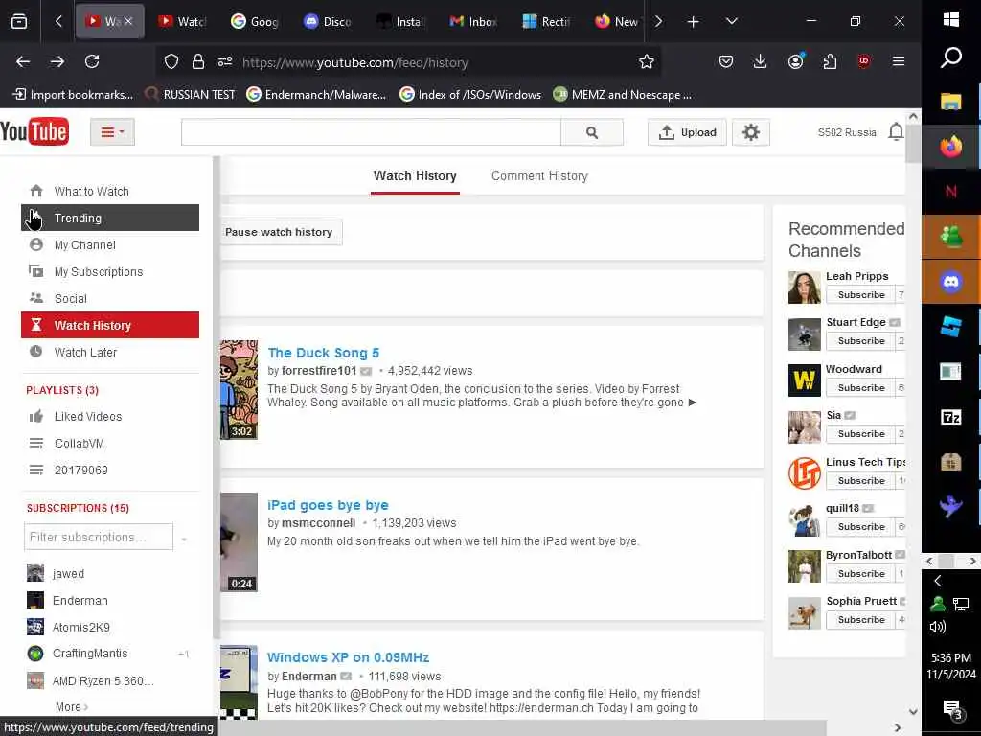This screenshot has width=981, height=736.
Task: Click Firefox forward navigation arrow
Action: coord(57,61)
